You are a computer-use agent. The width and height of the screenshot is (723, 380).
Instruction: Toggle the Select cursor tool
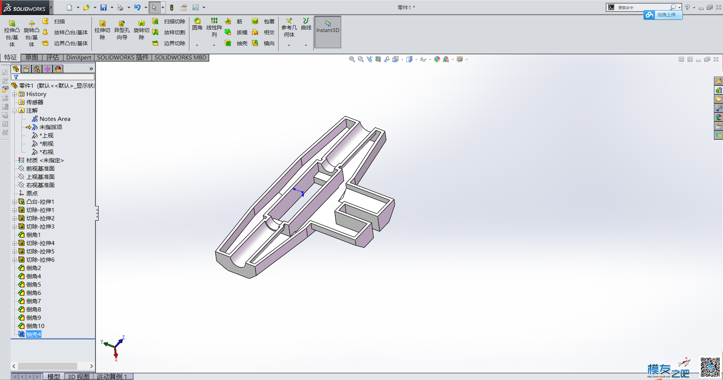[154, 8]
